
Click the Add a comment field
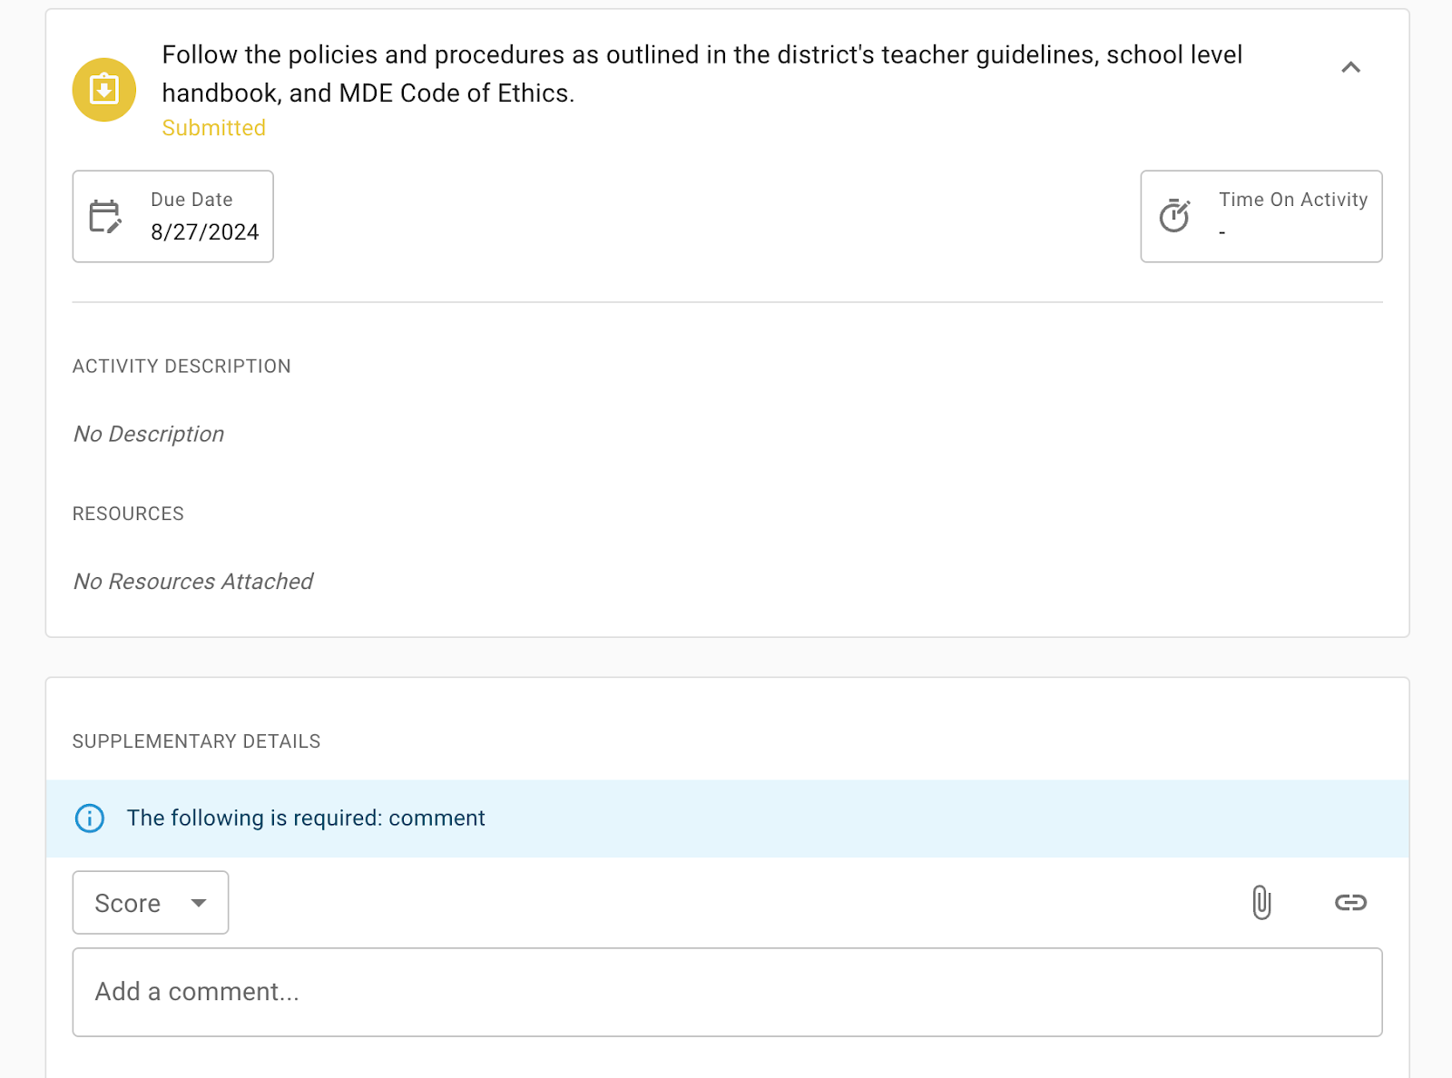point(726,992)
